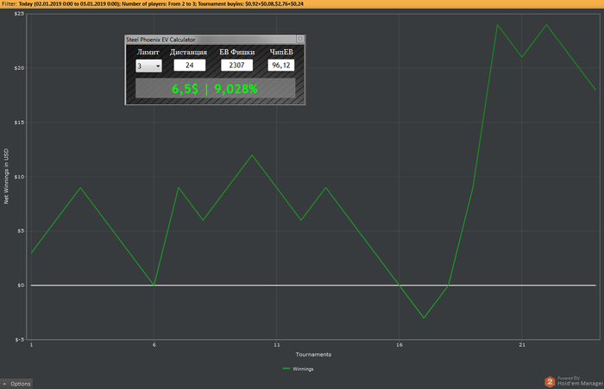The image size is (604, 389).
Task: Click the ЧипЕВ label
Action: click(x=281, y=52)
